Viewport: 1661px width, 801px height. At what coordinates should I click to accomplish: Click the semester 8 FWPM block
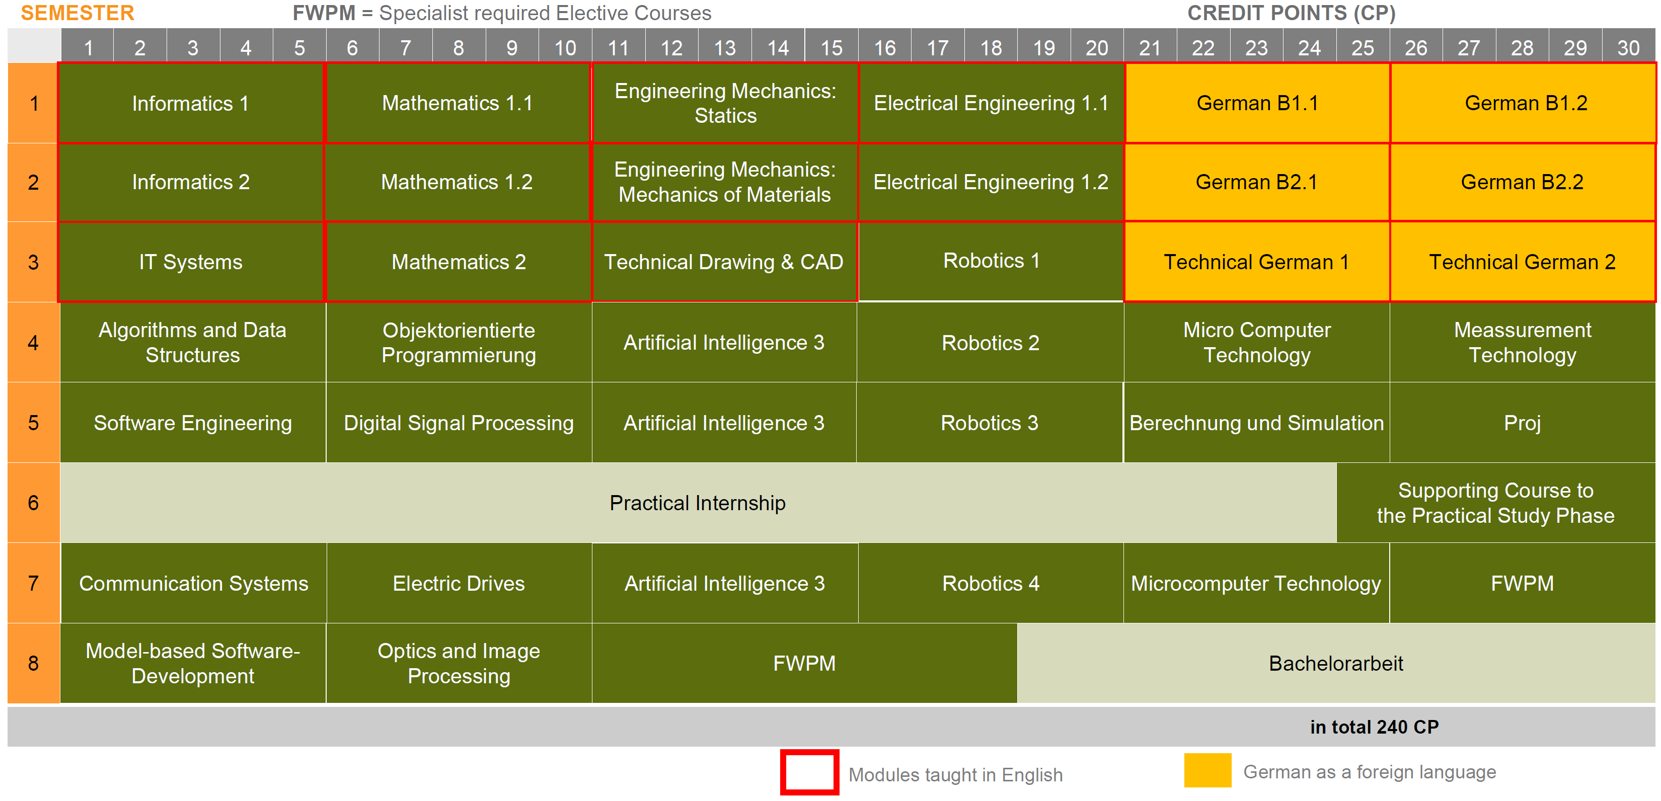[x=804, y=663]
